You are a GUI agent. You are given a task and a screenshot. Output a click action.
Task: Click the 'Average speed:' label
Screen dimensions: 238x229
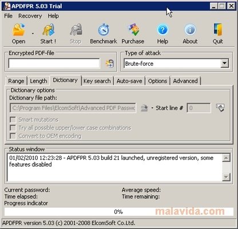click(141, 190)
